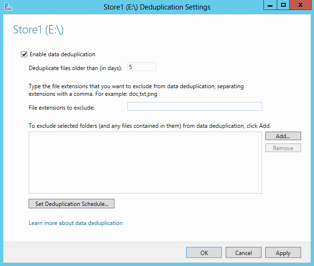The image size is (314, 266).
Task: Click Add... to exclude a folder
Action: coord(283,136)
